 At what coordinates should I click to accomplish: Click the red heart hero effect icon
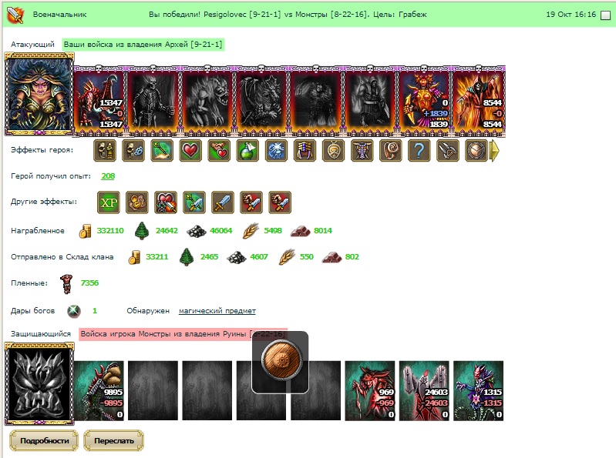(x=190, y=151)
